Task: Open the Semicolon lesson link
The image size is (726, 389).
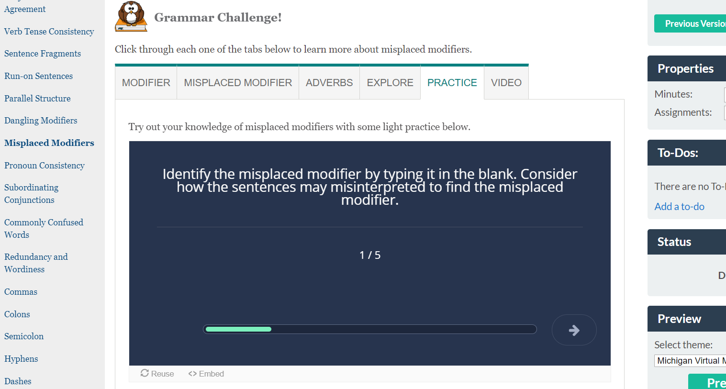Action: point(24,336)
